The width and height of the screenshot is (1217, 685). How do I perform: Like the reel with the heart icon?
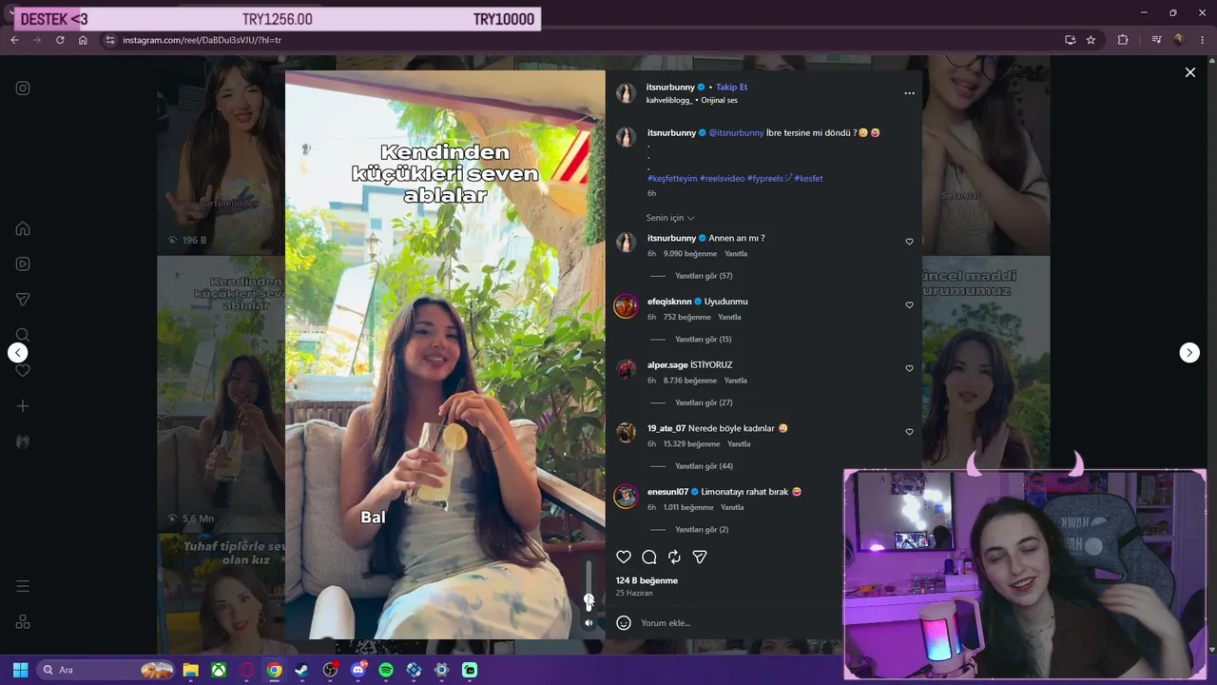point(624,557)
